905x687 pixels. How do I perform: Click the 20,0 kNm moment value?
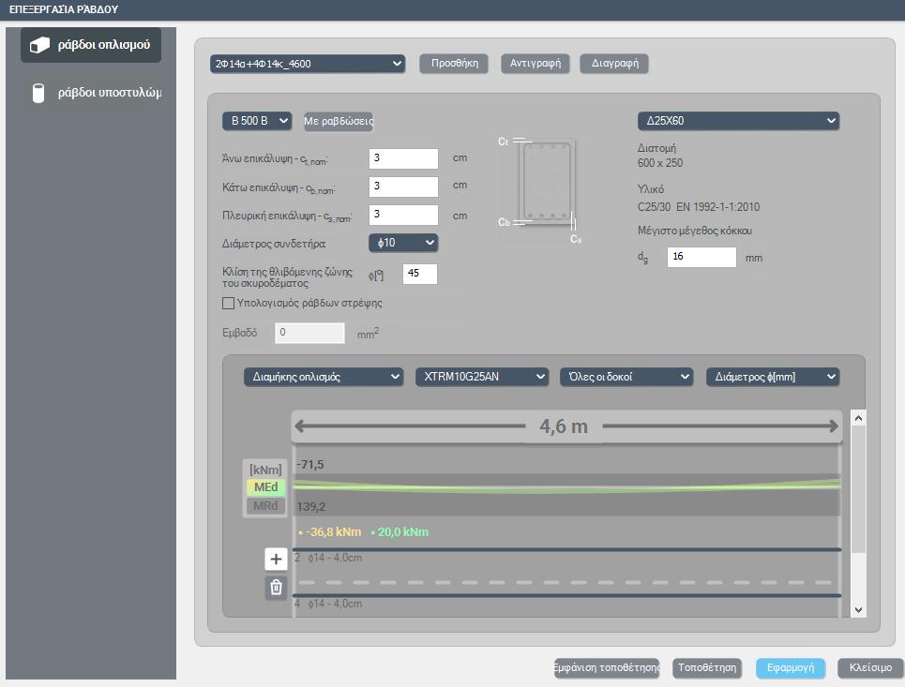click(403, 531)
